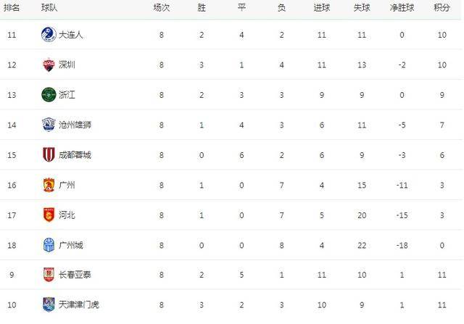Sort by the 积分 column header

pos(442,8)
